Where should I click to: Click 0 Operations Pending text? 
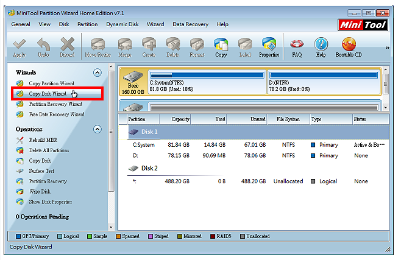point(42,217)
